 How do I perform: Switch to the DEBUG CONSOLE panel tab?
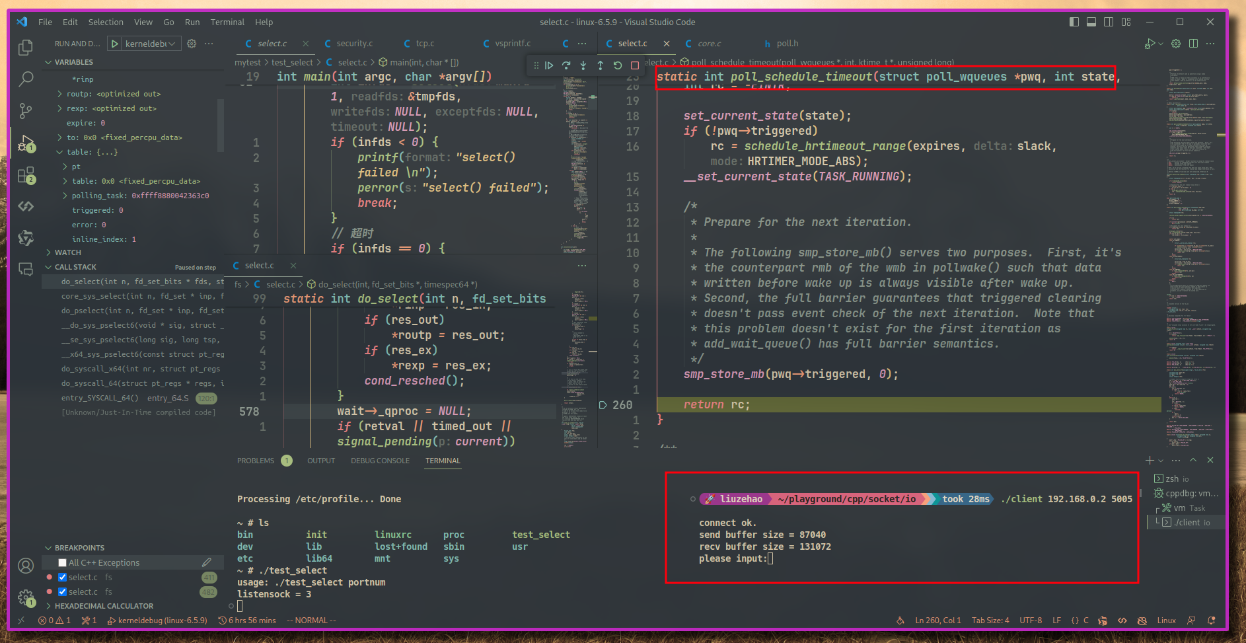click(x=380, y=461)
